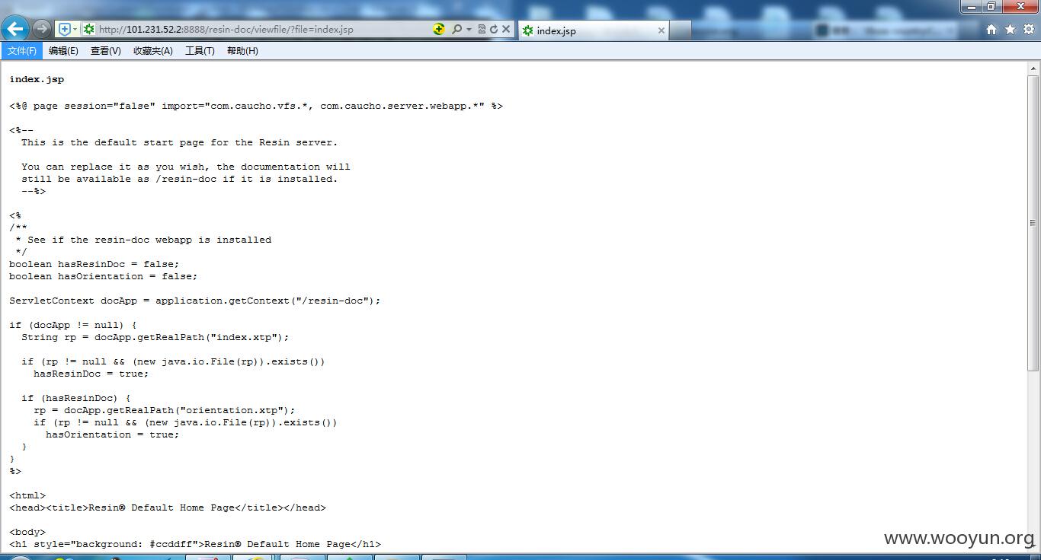The width and height of the screenshot is (1041, 560).
Task: Click the page session="false" import line
Action: (256, 106)
